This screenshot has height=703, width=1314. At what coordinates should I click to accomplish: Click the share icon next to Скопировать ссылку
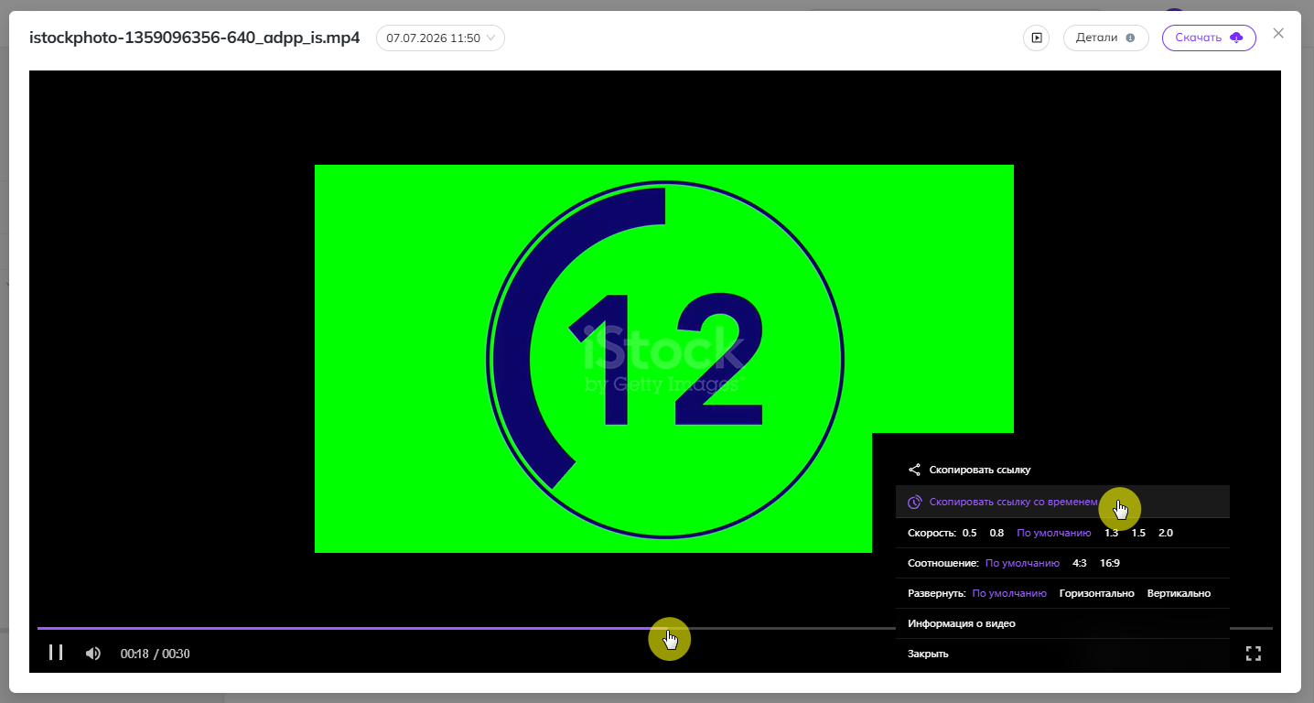pos(914,470)
